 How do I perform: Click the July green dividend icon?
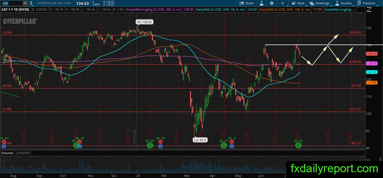298,146
